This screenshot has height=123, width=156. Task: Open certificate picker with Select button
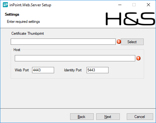pyautogui.click(x=132, y=42)
